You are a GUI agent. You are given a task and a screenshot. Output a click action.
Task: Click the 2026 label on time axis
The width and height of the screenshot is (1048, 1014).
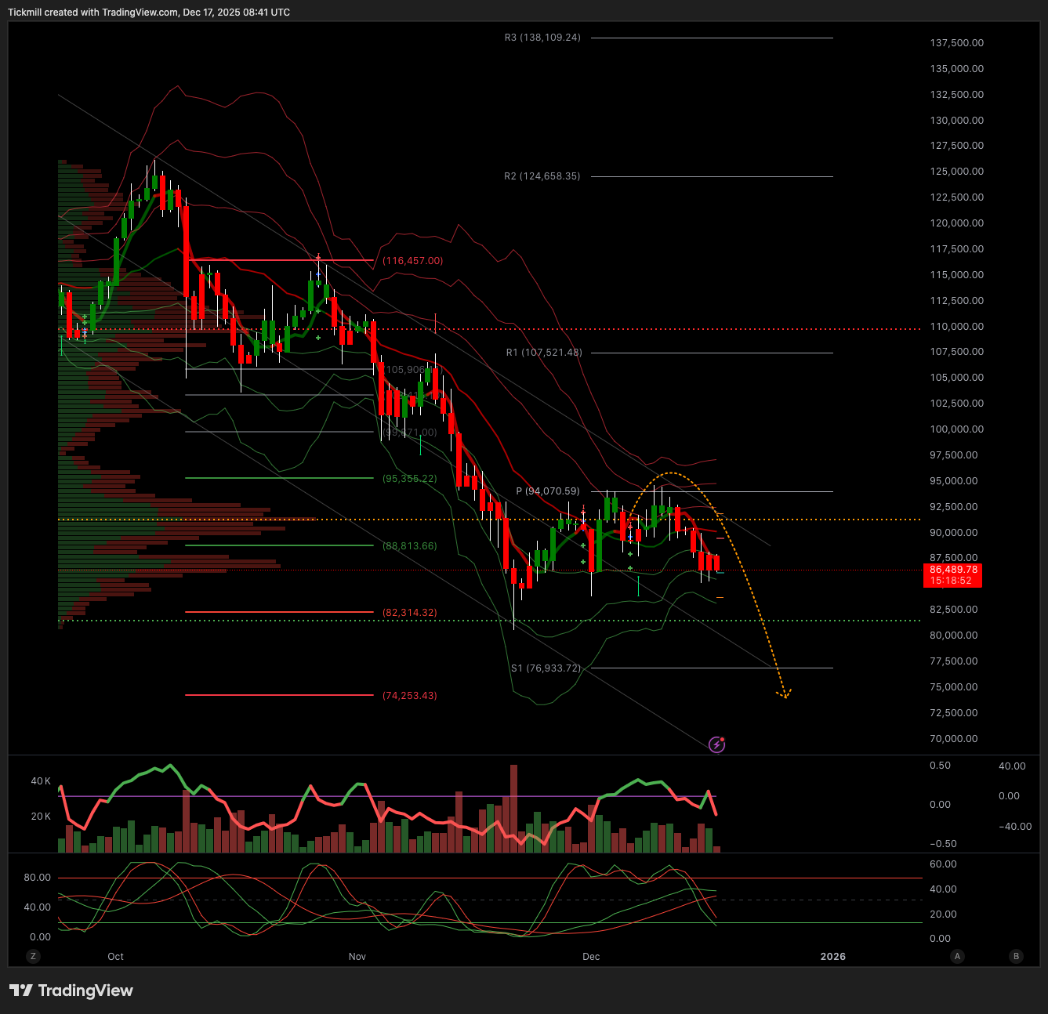tap(832, 956)
